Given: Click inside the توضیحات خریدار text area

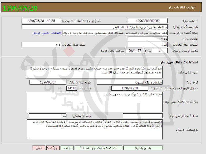Looking at the screenshot, I should point(96,129).
